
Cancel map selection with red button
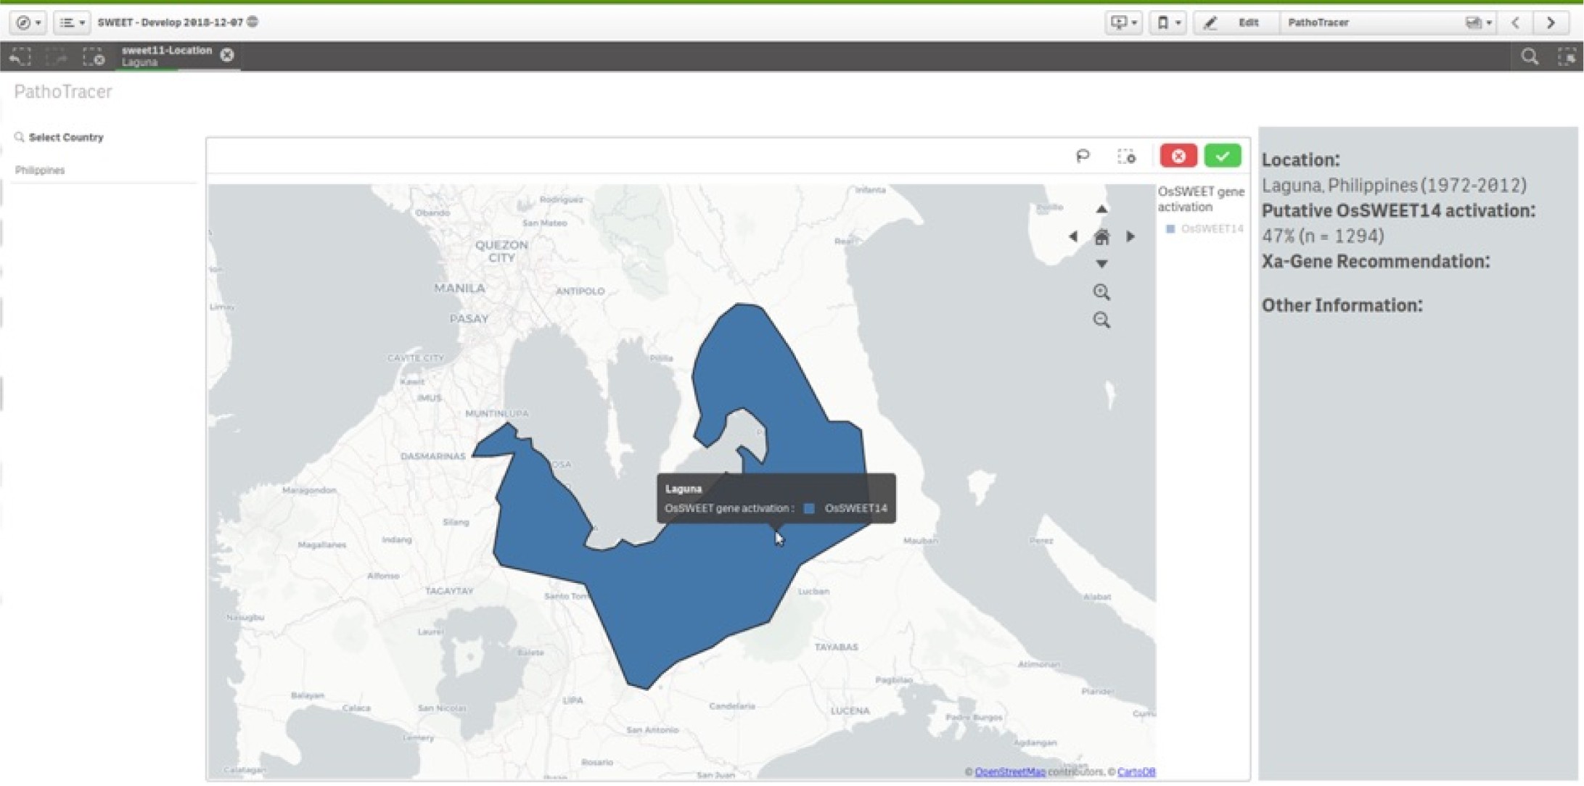pyautogui.click(x=1178, y=156)
